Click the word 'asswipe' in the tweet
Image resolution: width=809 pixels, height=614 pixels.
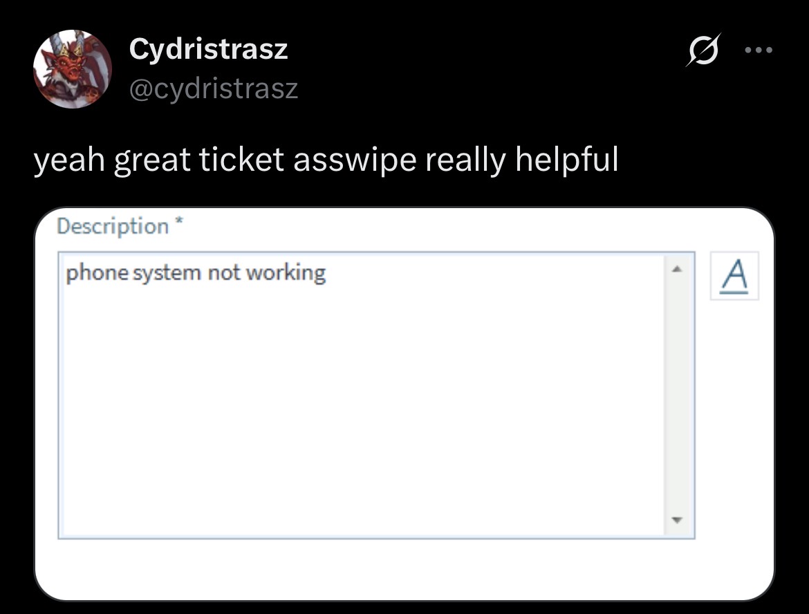point(355,160)
